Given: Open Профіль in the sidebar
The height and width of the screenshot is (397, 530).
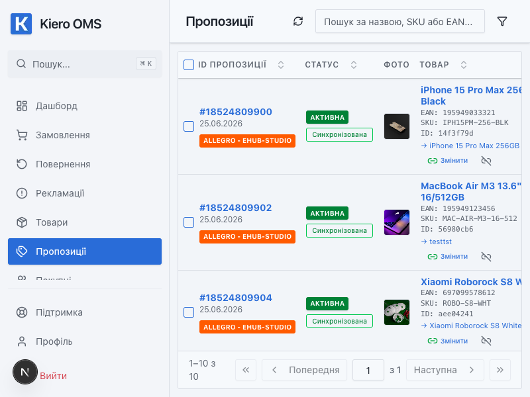Looking at the screenshot, I should (85, 341).
